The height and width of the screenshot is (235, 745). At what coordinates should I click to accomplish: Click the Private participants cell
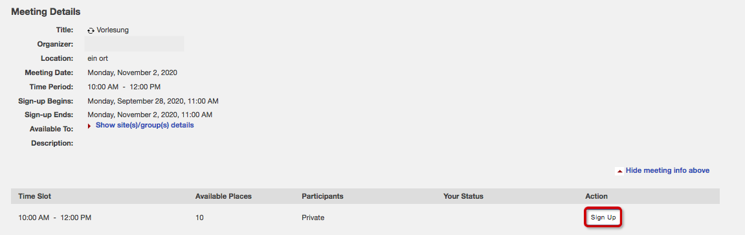pyautogui.click(x=313, y=218)
